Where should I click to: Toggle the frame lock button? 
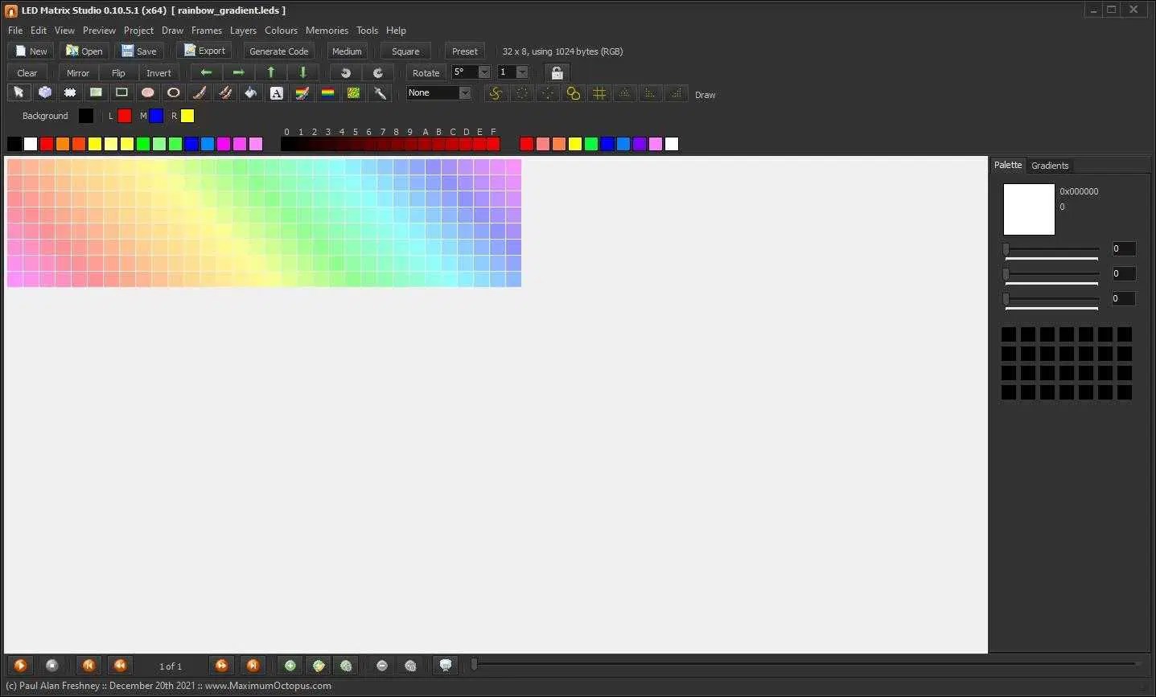click(557, 72)
